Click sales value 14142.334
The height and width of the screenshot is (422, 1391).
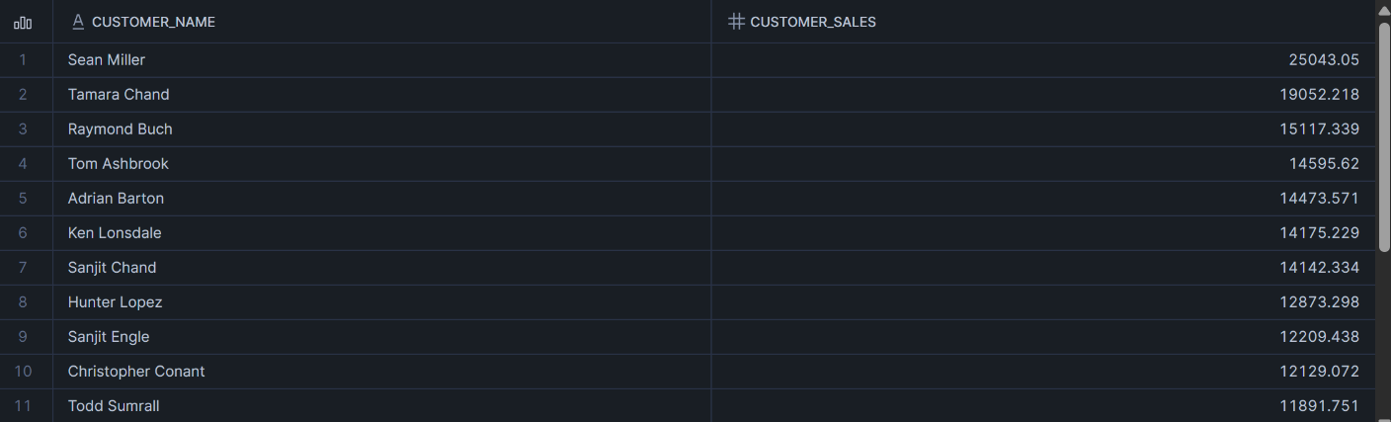pyautogui.click(x=1319, y=268)
